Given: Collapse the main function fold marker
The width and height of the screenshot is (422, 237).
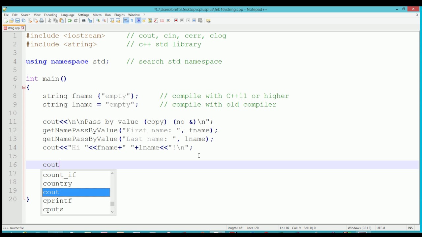Looking at the screenshot, I should pos(24,87).
